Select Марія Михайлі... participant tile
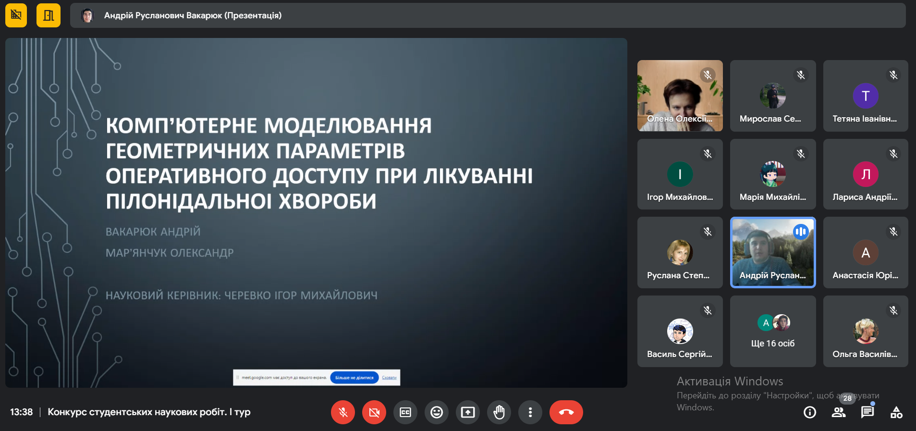Screen dimensions: 916x431 (x=773, y=174)
